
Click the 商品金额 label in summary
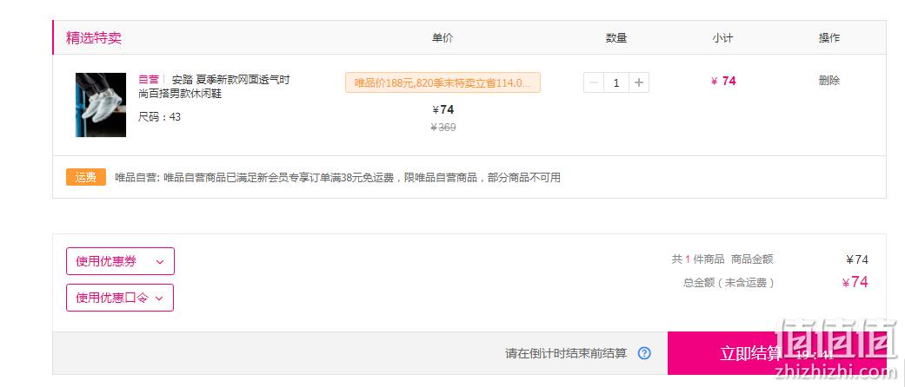coord(751,259)
